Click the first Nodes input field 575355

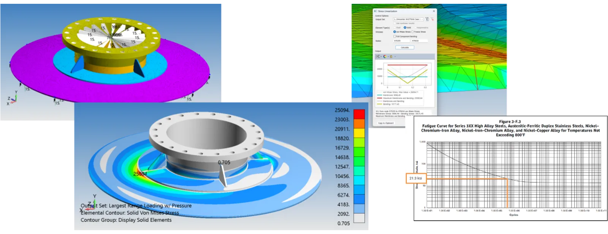click(401, 41)
